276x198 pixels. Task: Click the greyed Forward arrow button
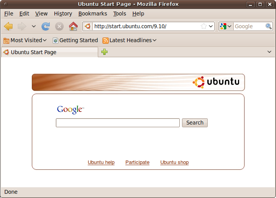(22, 26)
